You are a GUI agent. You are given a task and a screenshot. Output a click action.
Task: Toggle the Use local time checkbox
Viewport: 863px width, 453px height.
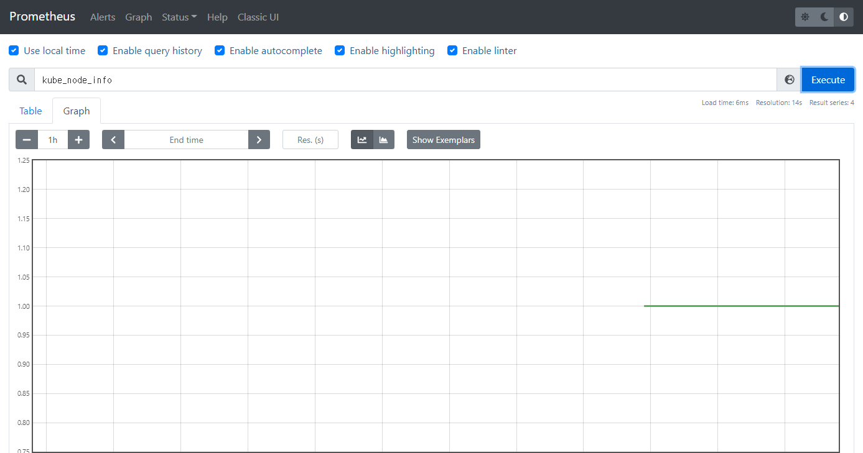click(x=14, y=50)
